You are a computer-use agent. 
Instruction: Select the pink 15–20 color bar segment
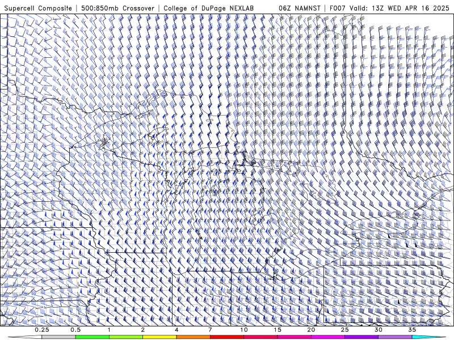point(294,337)
